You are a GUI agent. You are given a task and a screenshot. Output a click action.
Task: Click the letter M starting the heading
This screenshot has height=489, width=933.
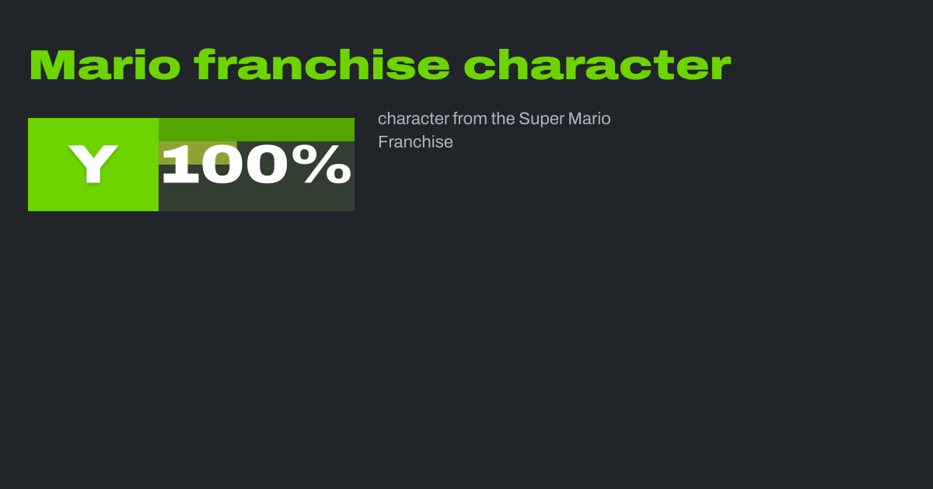[48, 65]
